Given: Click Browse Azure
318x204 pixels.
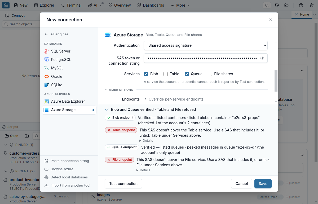Looking at the screenshot, I should [x=59, y=169].
